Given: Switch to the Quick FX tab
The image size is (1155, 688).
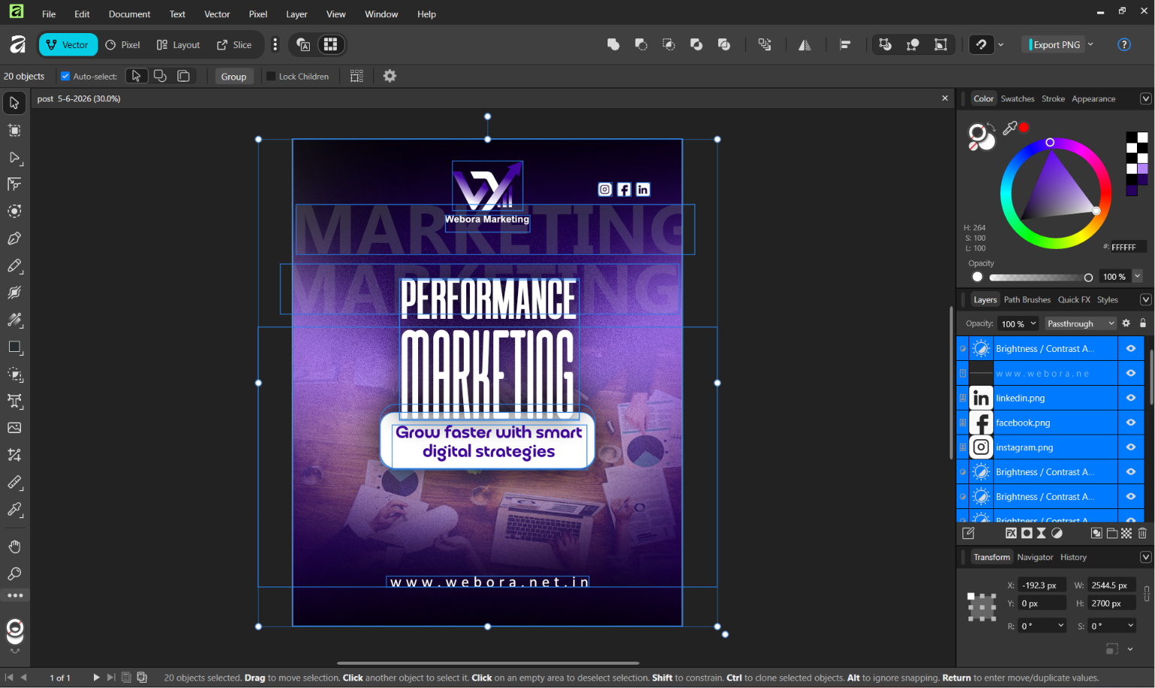Looking at the screenshot, I should click(1074, 299).
